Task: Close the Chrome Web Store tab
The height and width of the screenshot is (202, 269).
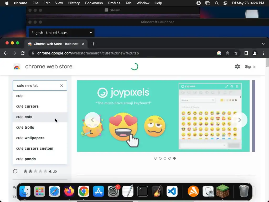Action: click(x=83, y=44)
